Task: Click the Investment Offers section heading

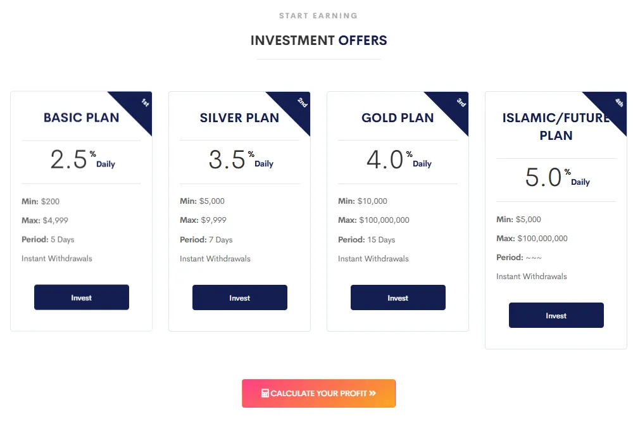Action: click(318, 41)
